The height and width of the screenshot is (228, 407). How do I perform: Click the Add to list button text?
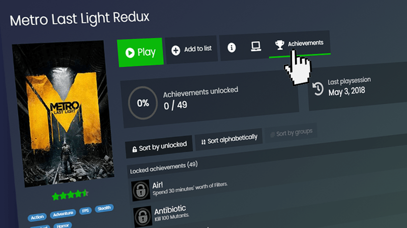click(x=198, y=49)
